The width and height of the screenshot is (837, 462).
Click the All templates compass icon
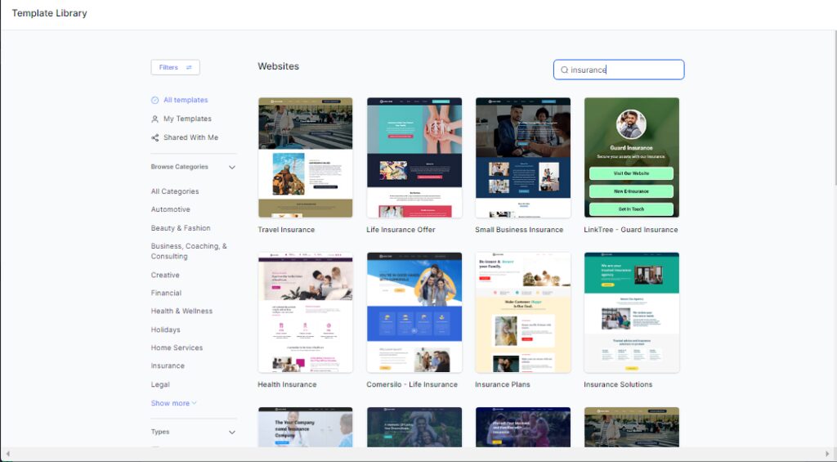[x=154, y=101]
